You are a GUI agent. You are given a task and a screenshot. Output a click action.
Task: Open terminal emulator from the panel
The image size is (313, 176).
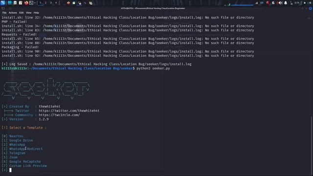31,3
